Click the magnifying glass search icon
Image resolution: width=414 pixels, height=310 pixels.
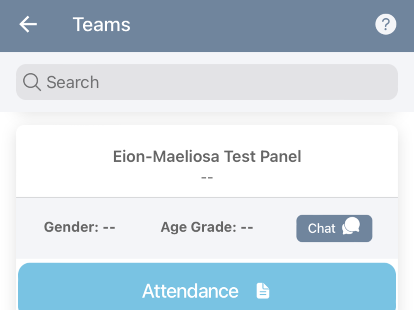coord(31,82)
